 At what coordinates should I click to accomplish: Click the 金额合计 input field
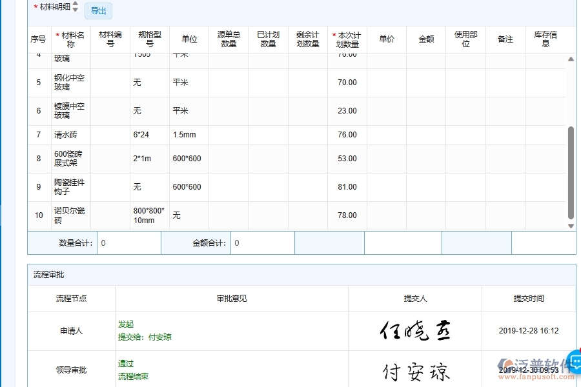(x=263, y=243)
